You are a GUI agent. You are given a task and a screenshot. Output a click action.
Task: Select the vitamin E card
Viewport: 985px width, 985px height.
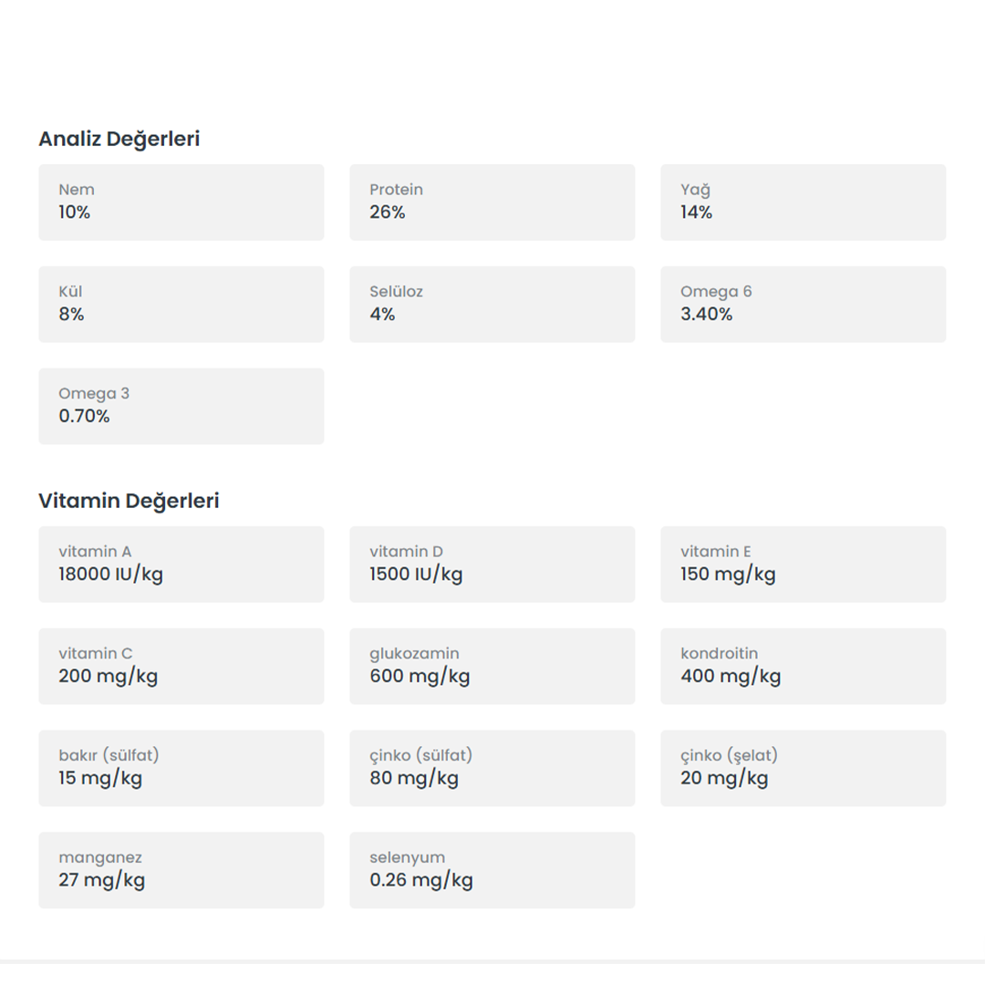coord(803,565)
